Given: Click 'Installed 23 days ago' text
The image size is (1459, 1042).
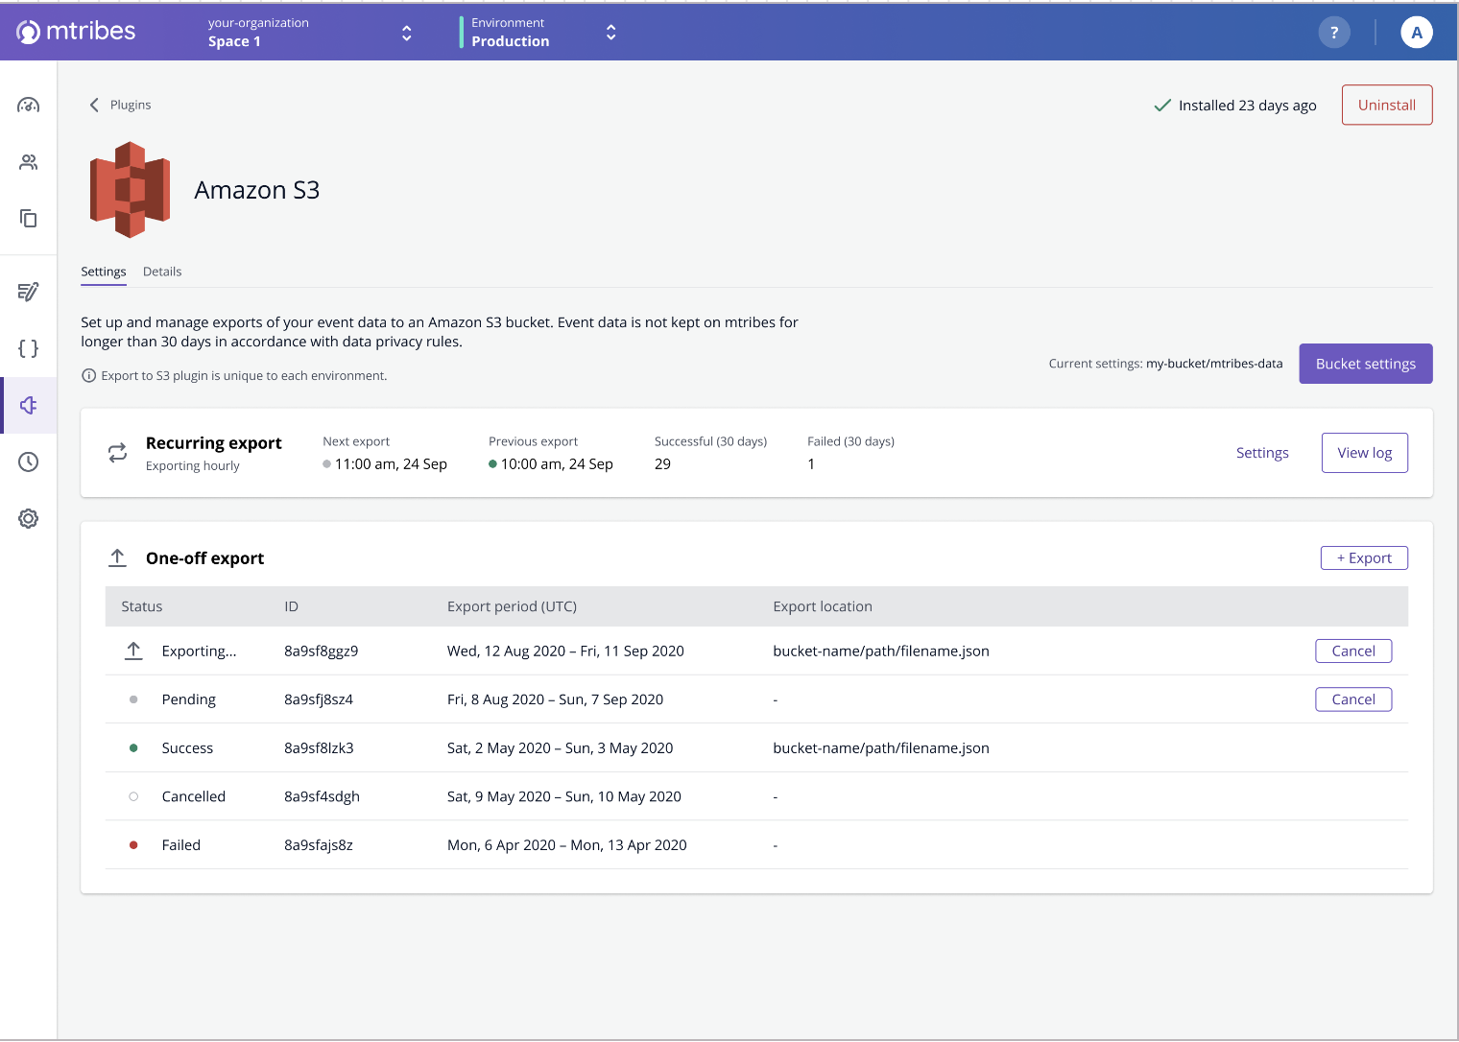Looking at the screenshot, I should click(x=1248, y=106).
